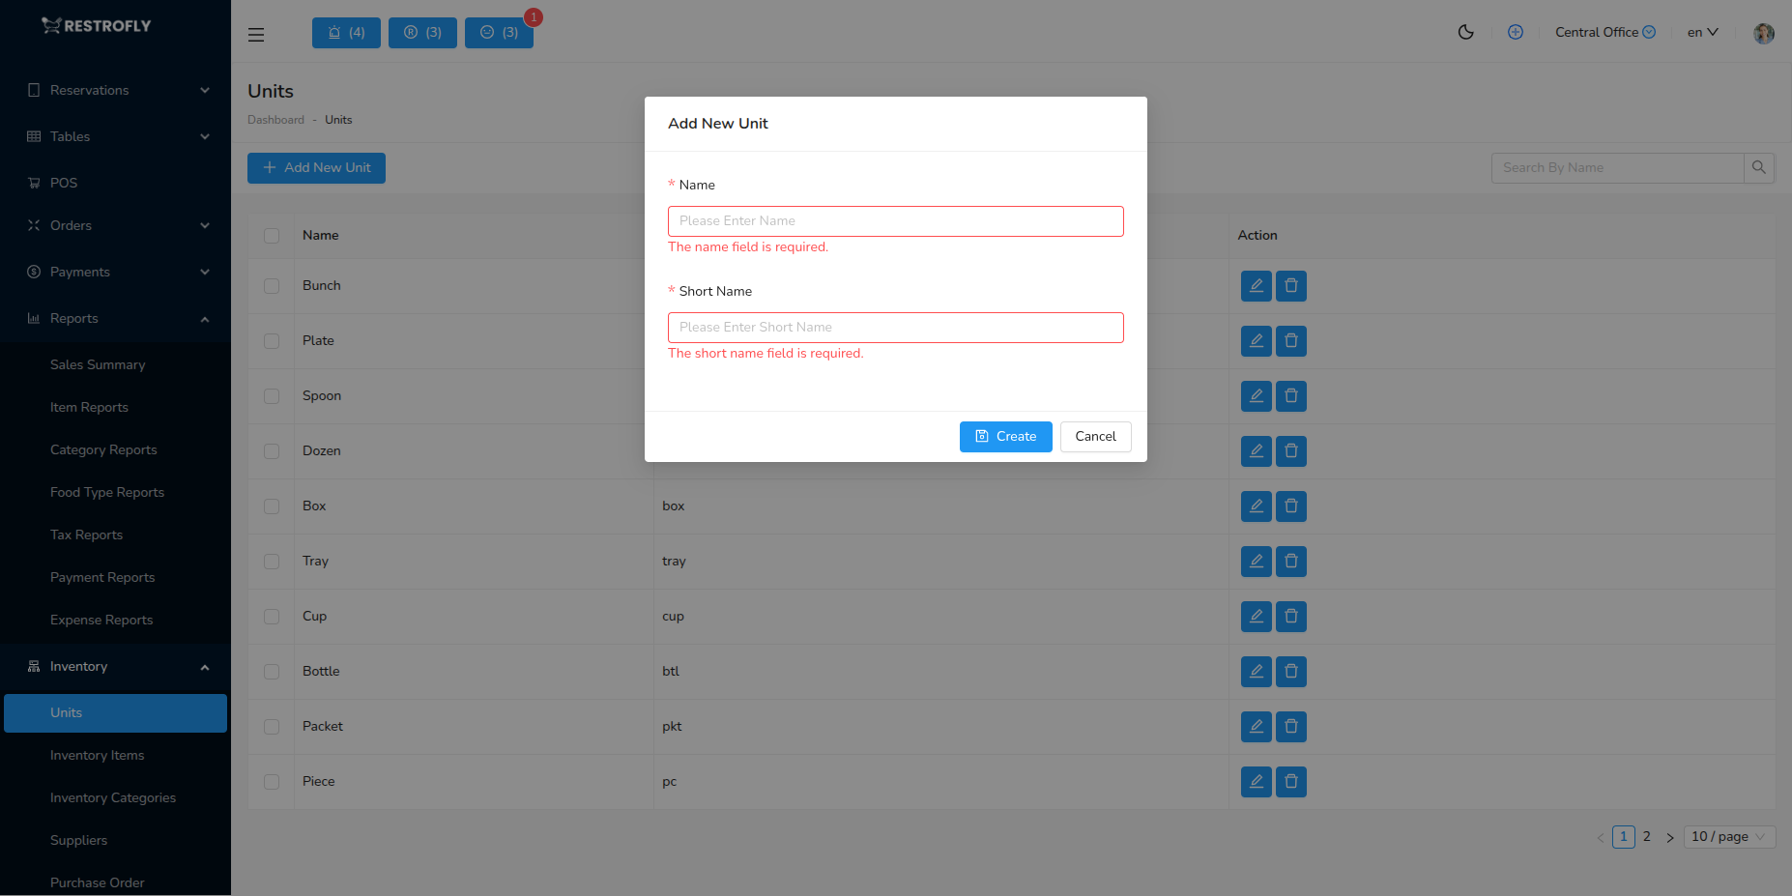Open the en language dropdown
1792x896 pixels.
1702,32
